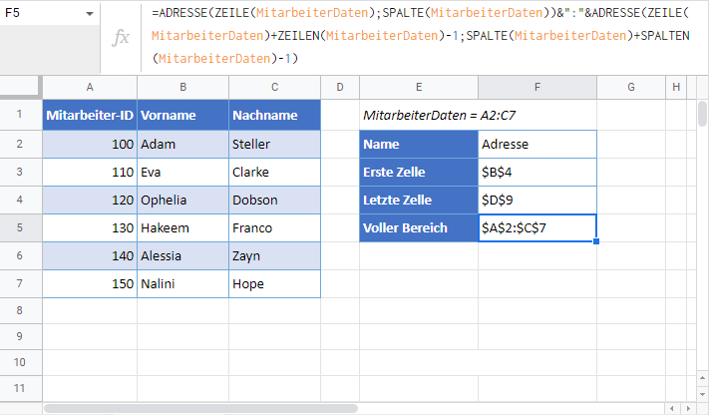
Task: Select cell with ID 140
Action: (90, 255)
